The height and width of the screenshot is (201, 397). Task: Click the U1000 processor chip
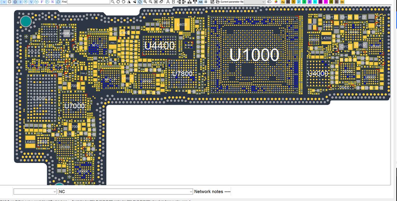(x=254, y=55)
